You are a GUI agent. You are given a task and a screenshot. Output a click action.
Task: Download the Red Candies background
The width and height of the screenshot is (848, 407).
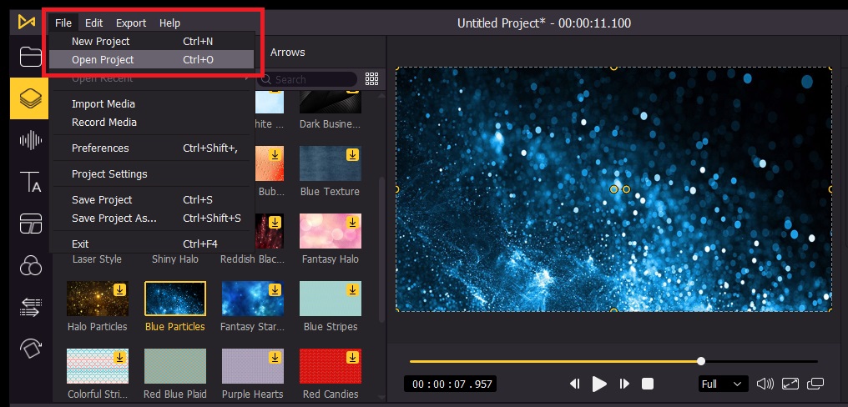click(x=352, y=358)
